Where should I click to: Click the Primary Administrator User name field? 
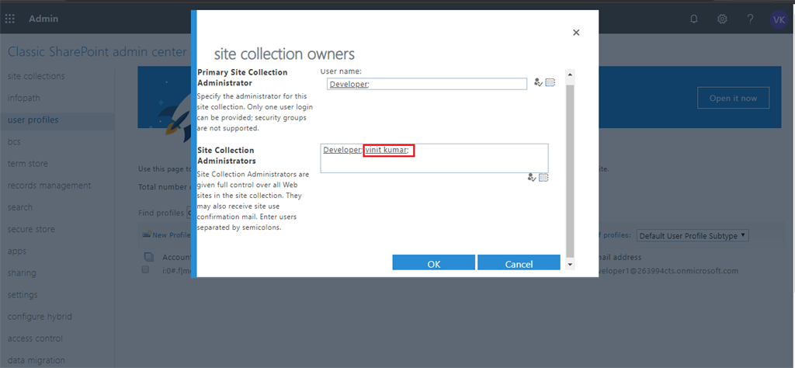coord(427,84)
